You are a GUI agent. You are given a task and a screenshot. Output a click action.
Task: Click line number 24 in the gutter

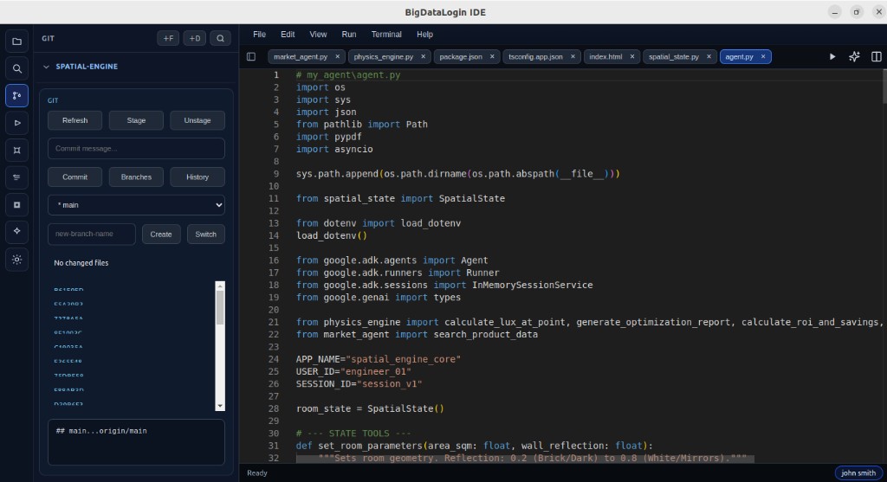(273, 359)
